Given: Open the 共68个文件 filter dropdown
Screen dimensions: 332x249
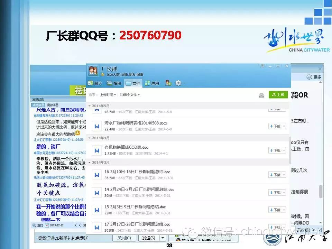Looking at the screenshot, I should pos(130,95).
